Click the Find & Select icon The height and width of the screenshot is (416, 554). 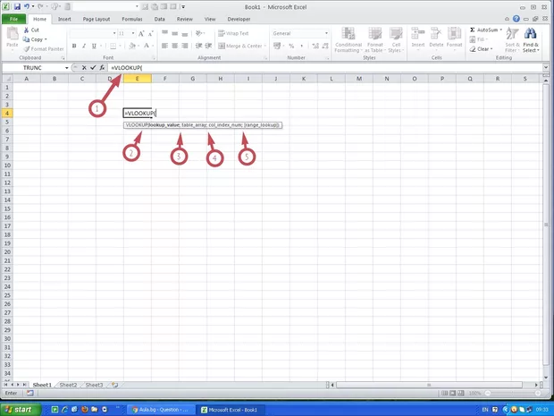531,39
